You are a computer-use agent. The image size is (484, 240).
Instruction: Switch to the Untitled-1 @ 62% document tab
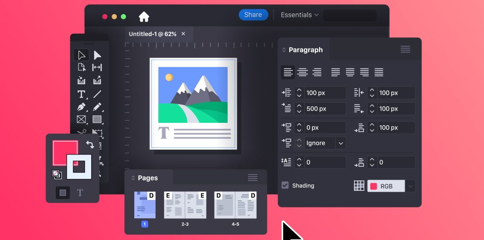click(153, 34)
